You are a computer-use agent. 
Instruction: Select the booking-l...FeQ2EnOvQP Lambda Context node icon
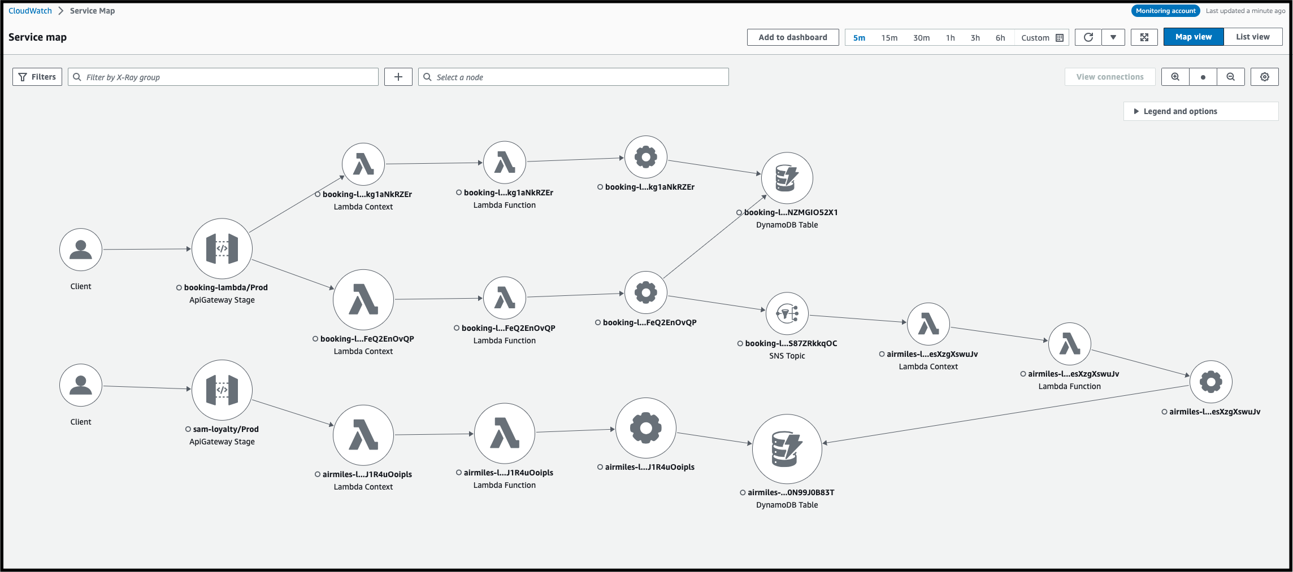(x=363, y=300)
